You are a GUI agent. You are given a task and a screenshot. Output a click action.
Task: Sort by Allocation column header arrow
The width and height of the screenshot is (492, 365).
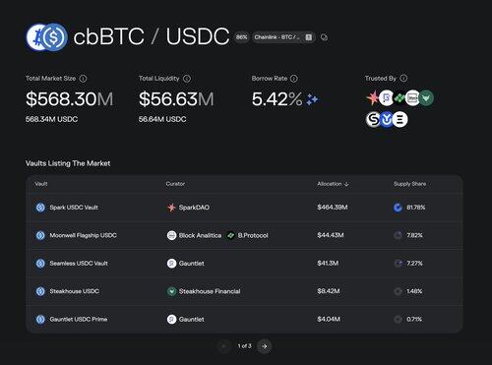(346, 184)
